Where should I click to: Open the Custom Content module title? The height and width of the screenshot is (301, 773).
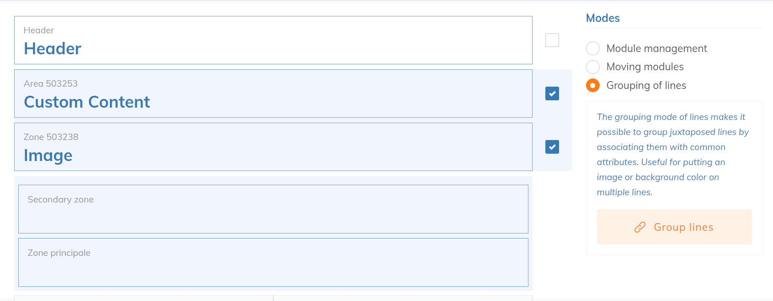pyautogui.click(x=87, y=102)
